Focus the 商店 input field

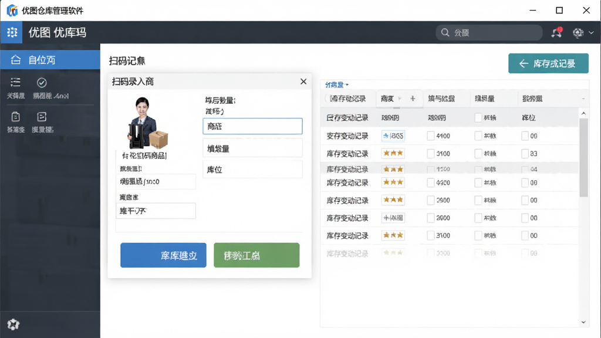pos(252,126)
